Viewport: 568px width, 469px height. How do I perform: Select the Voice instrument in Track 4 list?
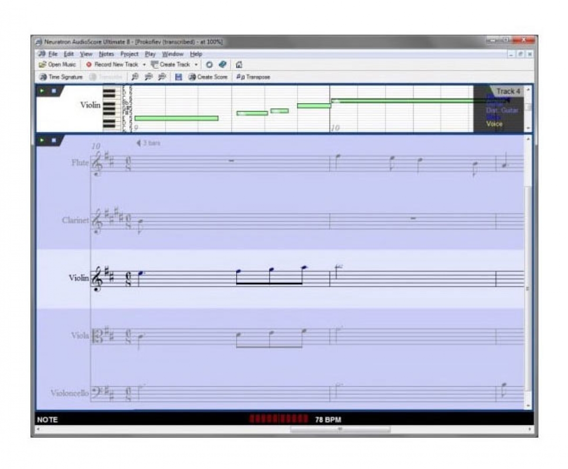pyautogui.click(x=494, y=124)
